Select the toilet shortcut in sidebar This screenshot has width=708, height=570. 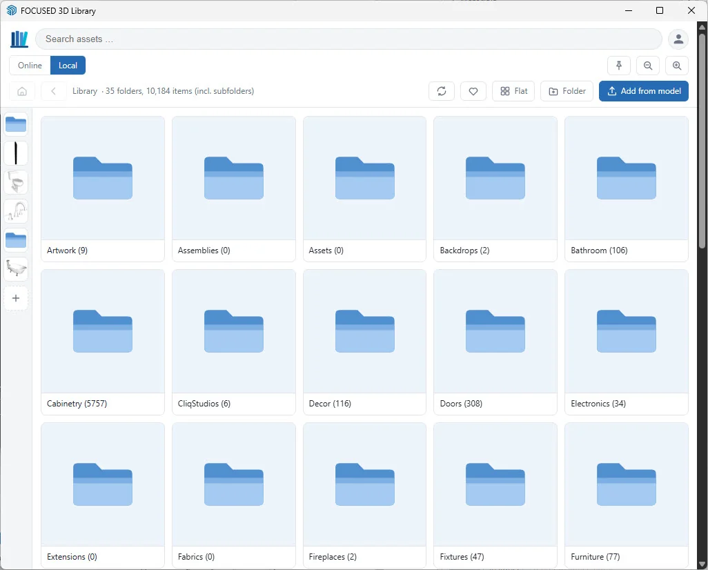coord(16,182)
